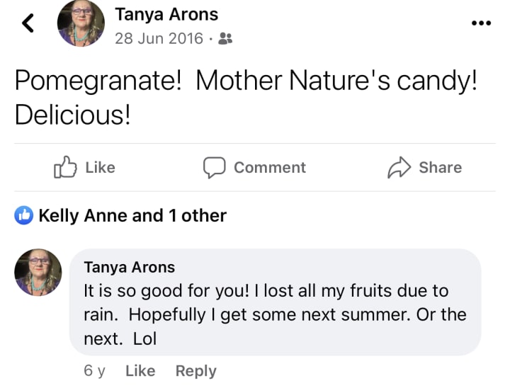This screenshot has height=388, width=510.
Task: Reply to Tanya Arons' comment
Action: (x=195, y=370)
